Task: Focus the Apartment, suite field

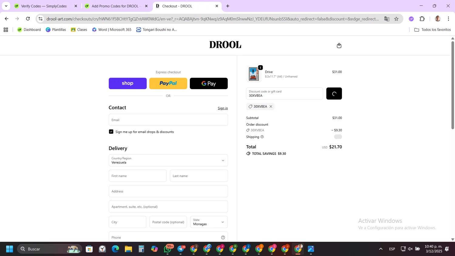Action: (x=168, y=207)
